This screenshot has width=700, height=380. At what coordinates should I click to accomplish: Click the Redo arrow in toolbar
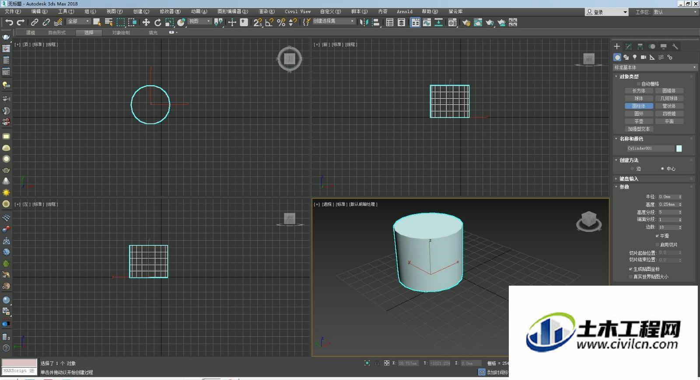(21, 22)
